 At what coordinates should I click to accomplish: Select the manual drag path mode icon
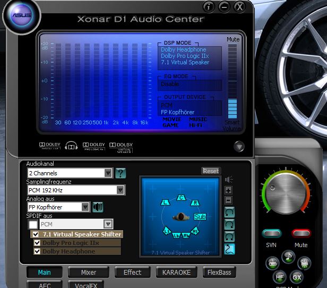tap(229, 249)
